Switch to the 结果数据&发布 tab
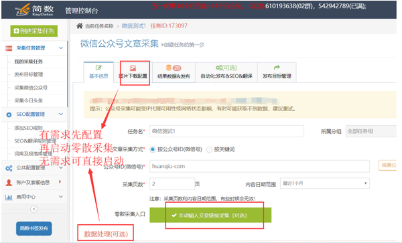The height and width of the screenshot is (243, 402). 174,72
